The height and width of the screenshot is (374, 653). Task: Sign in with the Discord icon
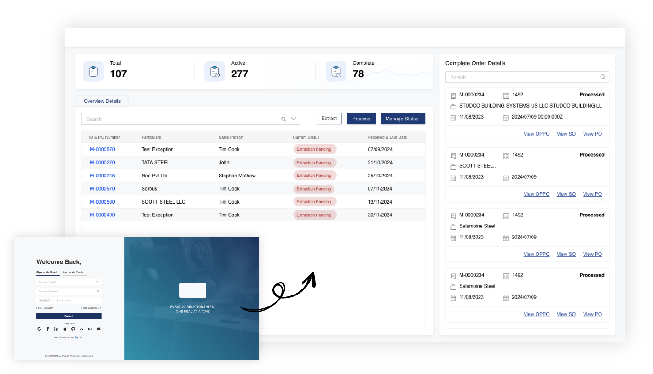click(x=98, y=329)
